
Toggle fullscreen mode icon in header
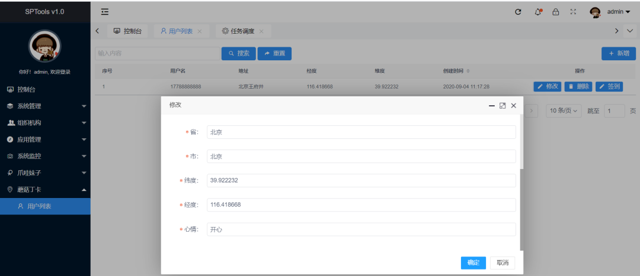pos(573,12)
